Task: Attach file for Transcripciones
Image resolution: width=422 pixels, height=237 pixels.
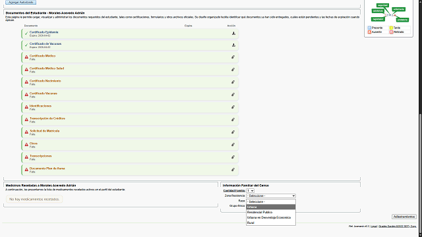Action: tap(233, 157)
